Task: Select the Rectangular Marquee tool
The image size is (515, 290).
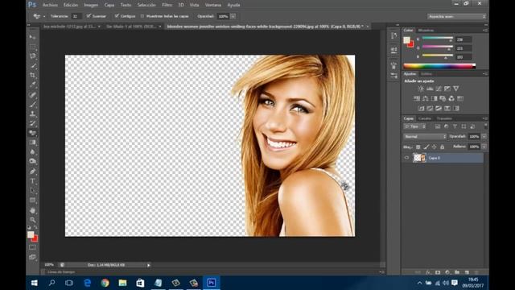Action: pos(32,47)
